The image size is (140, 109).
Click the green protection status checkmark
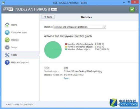(132, 9)
